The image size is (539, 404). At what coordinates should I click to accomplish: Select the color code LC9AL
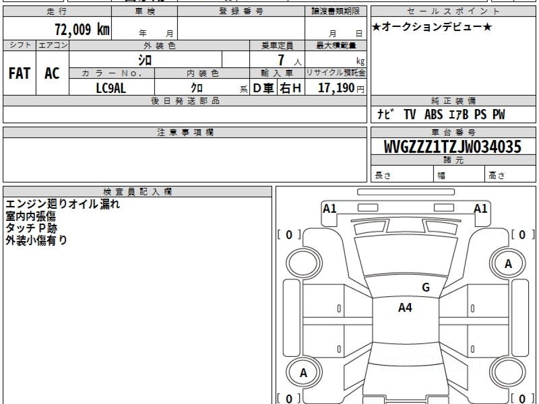coord(111,88)
